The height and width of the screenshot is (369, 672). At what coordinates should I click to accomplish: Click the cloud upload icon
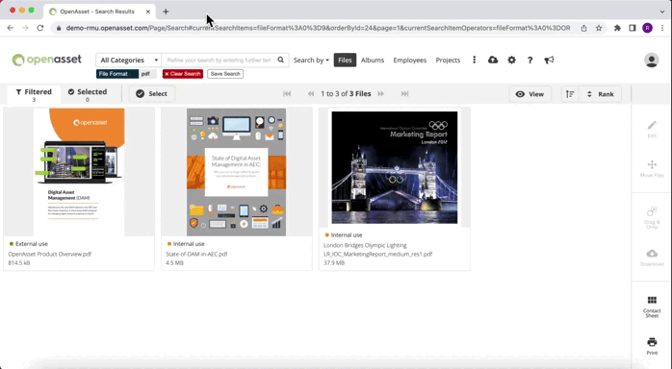click(x=493, y=60)
